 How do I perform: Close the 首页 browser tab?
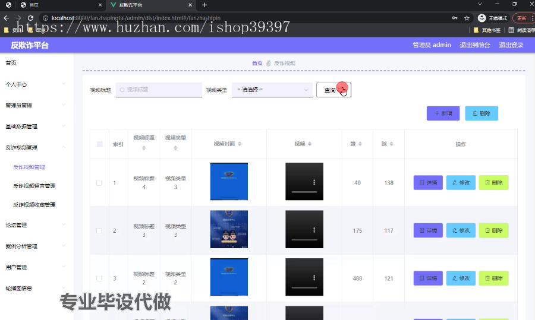coord(100,5)
